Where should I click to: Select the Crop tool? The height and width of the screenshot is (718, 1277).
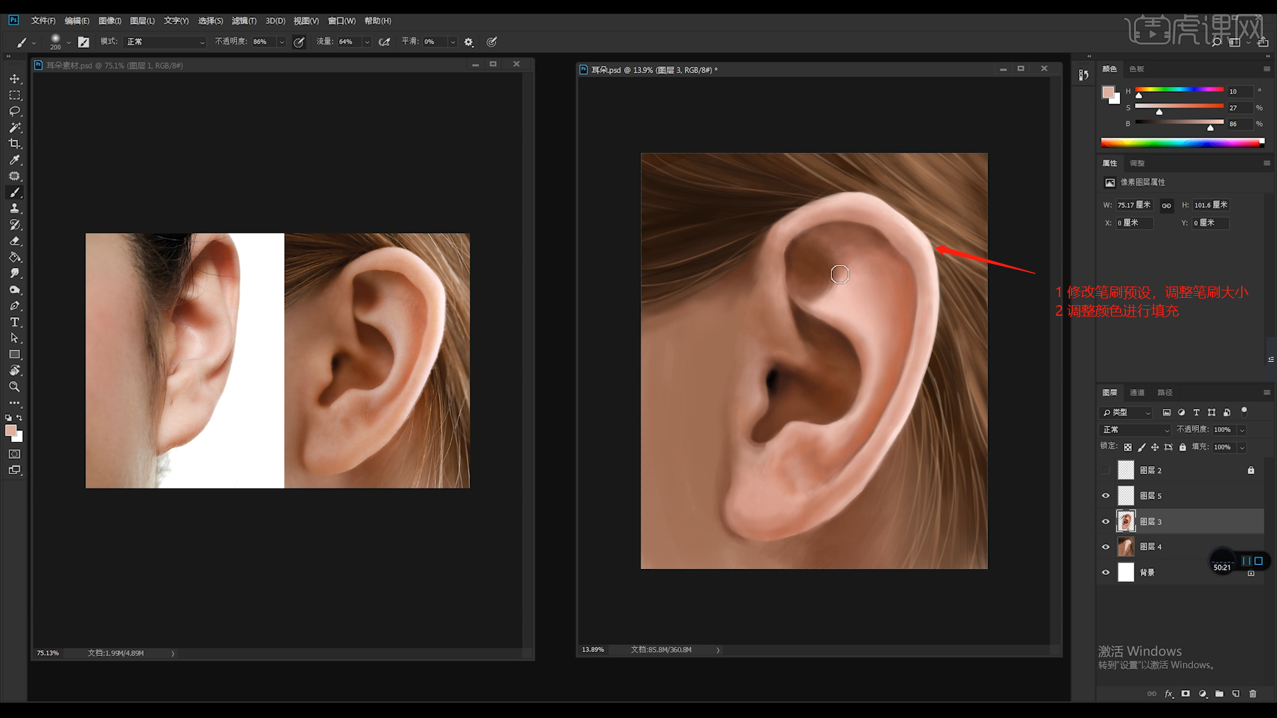click(15, 144)
